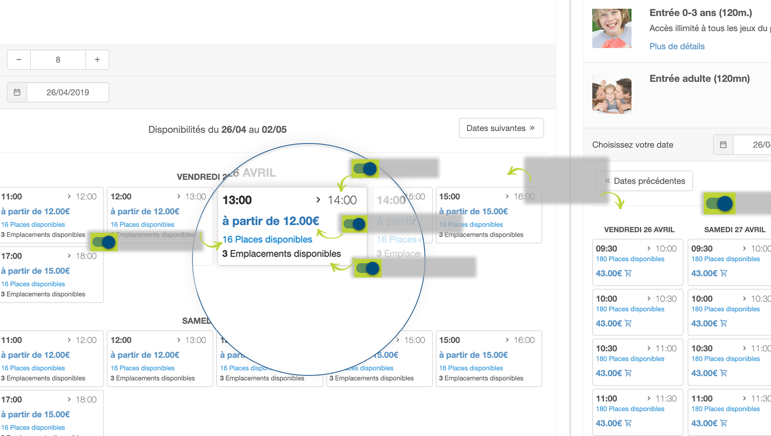Screen dimensions: 771x436
Task: Click cart icon in Friday 11:00 slot
Action: [x=628, y=424]
